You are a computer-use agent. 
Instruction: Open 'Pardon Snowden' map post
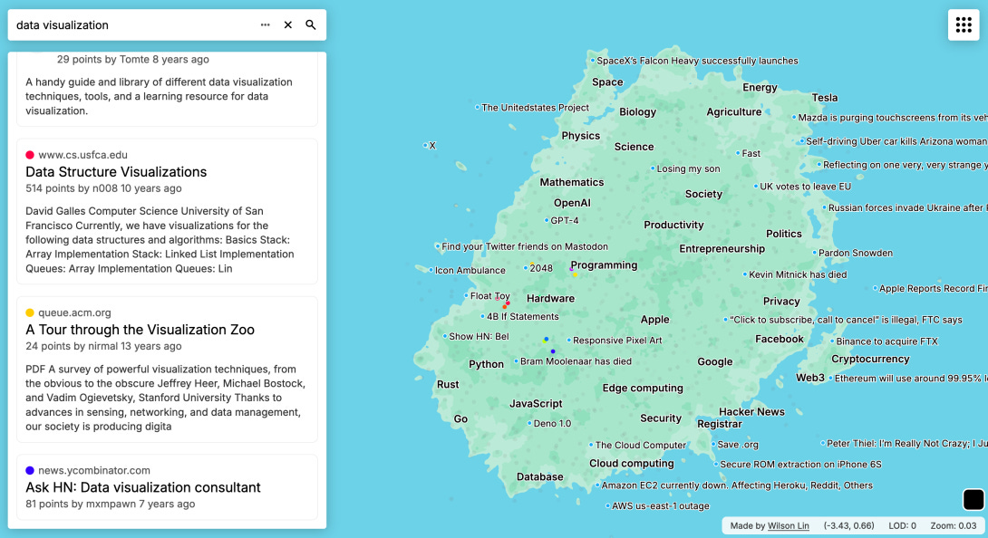point(855,253)
